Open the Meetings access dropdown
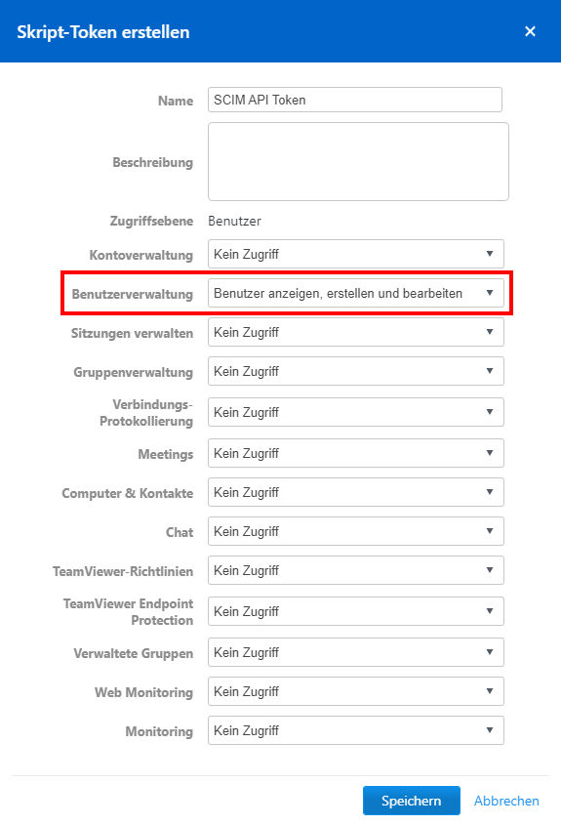 click(356, 453)
